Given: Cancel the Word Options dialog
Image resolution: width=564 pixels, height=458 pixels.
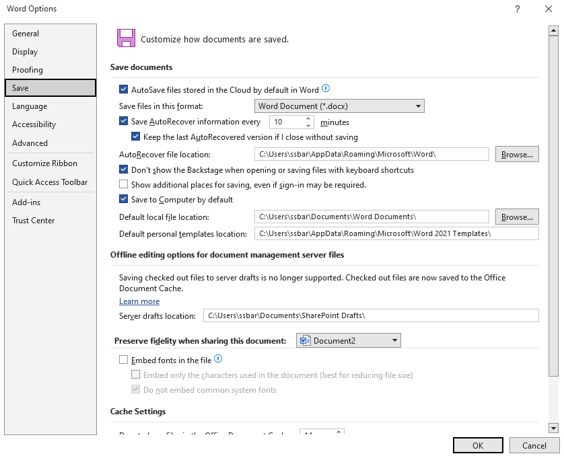Looking at the screenshot, I should pos(534,445).
